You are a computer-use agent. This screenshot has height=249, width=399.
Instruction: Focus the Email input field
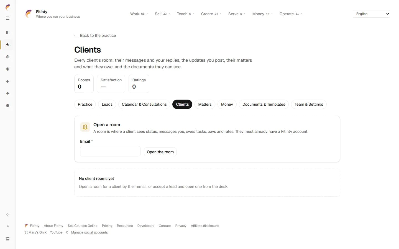pyautogui.click(x=110, y=151)
